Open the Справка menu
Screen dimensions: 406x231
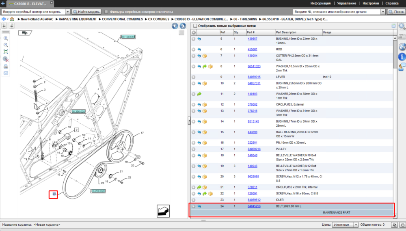pos(392,3)
